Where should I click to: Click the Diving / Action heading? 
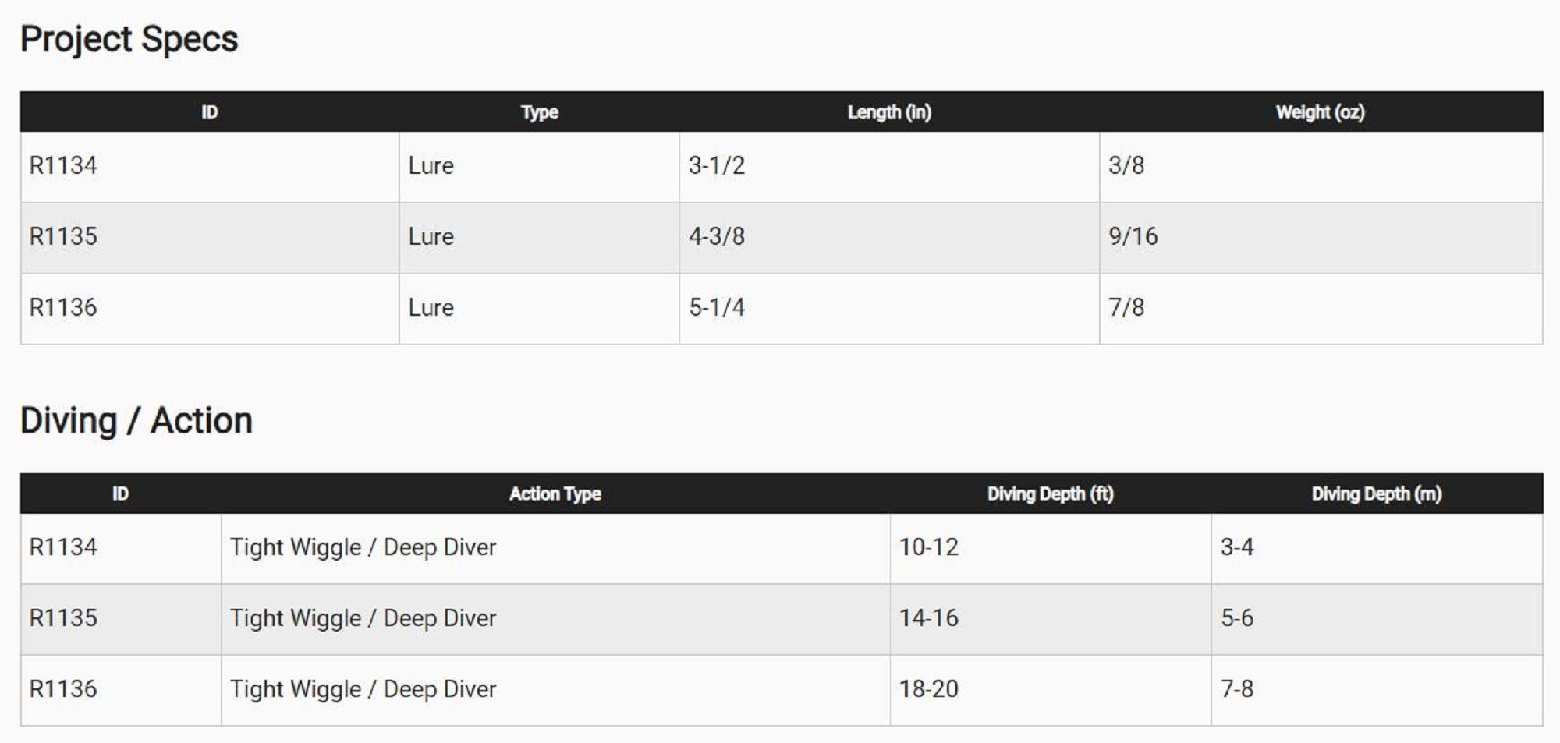tap(136, 421)
